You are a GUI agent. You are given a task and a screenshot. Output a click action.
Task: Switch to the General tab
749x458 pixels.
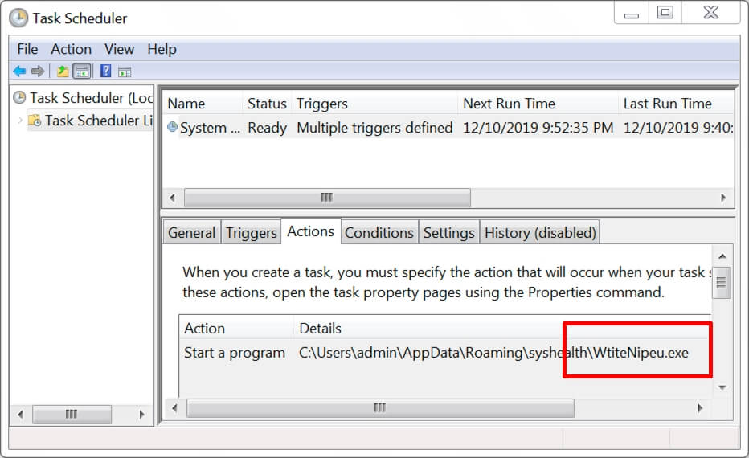[x=191, y=232]
